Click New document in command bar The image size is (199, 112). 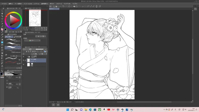click(x=54, y=6)
